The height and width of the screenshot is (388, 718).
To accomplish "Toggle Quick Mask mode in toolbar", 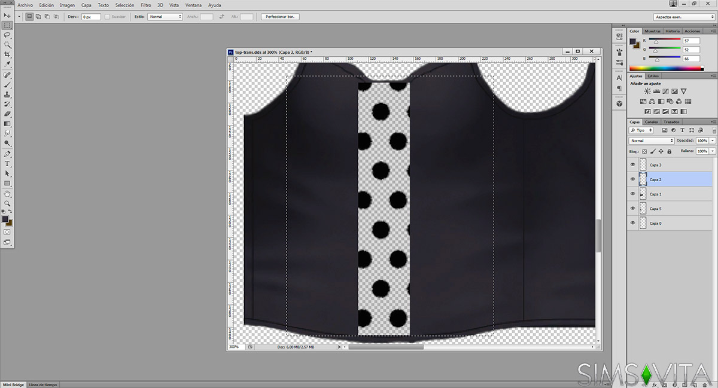I will (x=7, y=231).
